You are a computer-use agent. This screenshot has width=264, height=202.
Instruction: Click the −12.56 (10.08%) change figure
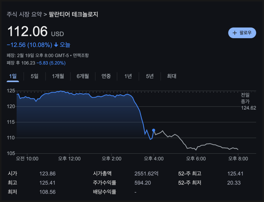pyautogui.click(x=30, y=45)
